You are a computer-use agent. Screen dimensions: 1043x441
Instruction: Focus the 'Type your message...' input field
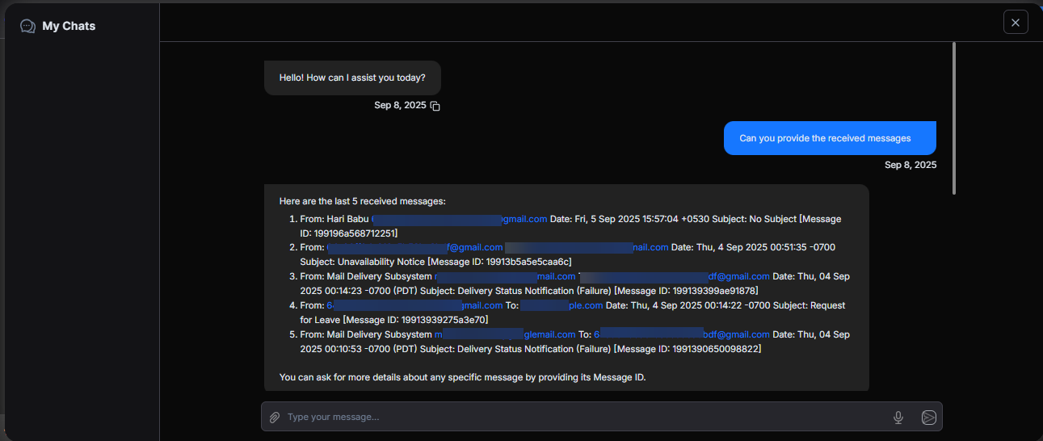click(582, 417)
